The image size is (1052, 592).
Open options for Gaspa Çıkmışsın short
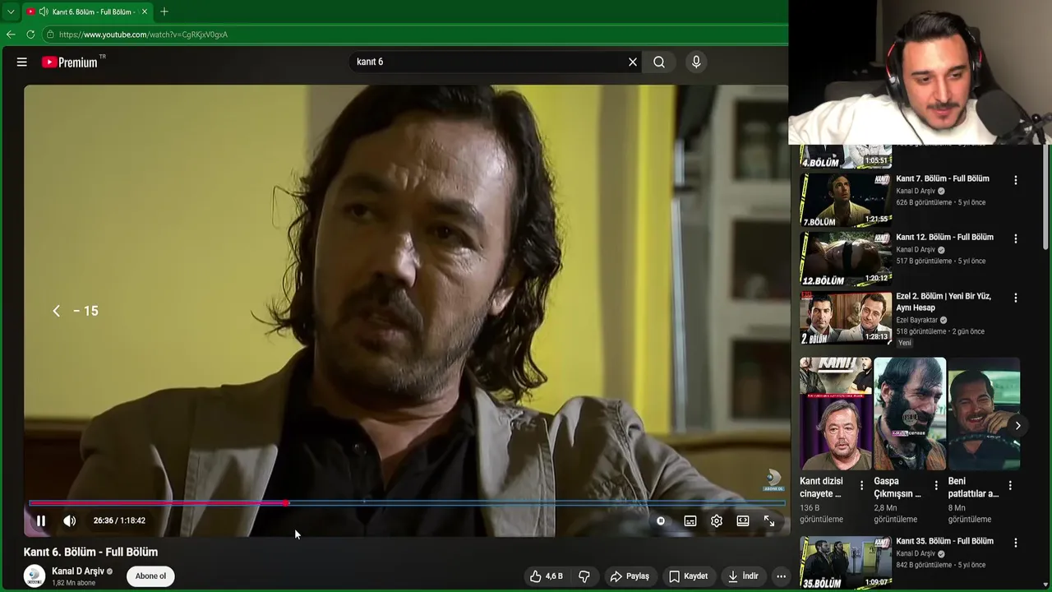coord(936,485)
